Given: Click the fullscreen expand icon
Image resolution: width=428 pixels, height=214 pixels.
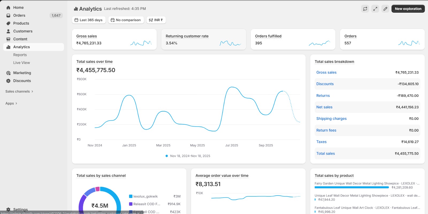Looking at the screenshot, I should [x=375, y=9].
